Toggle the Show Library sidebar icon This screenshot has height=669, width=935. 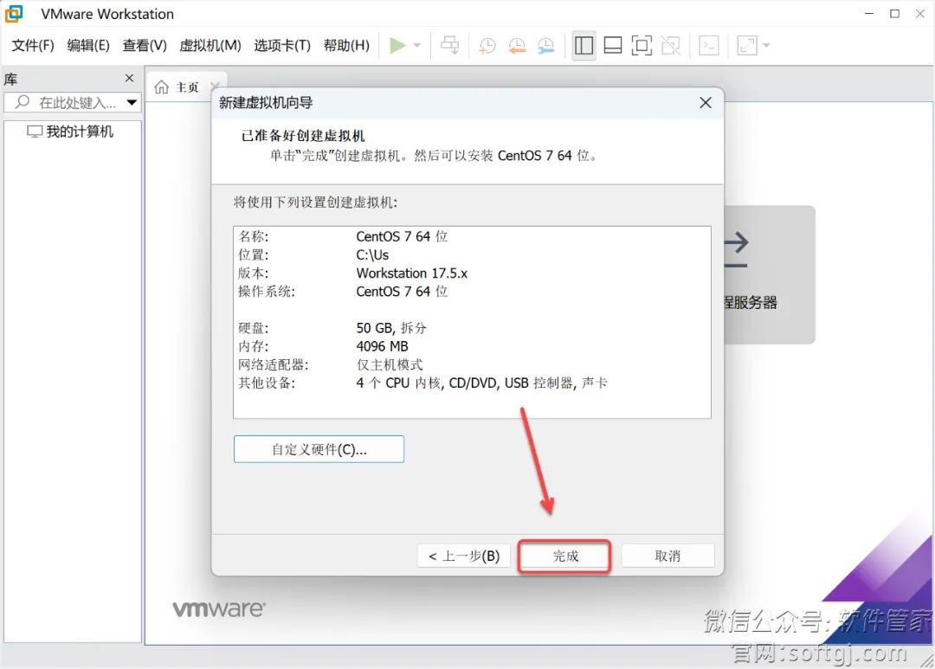[584, 45]
